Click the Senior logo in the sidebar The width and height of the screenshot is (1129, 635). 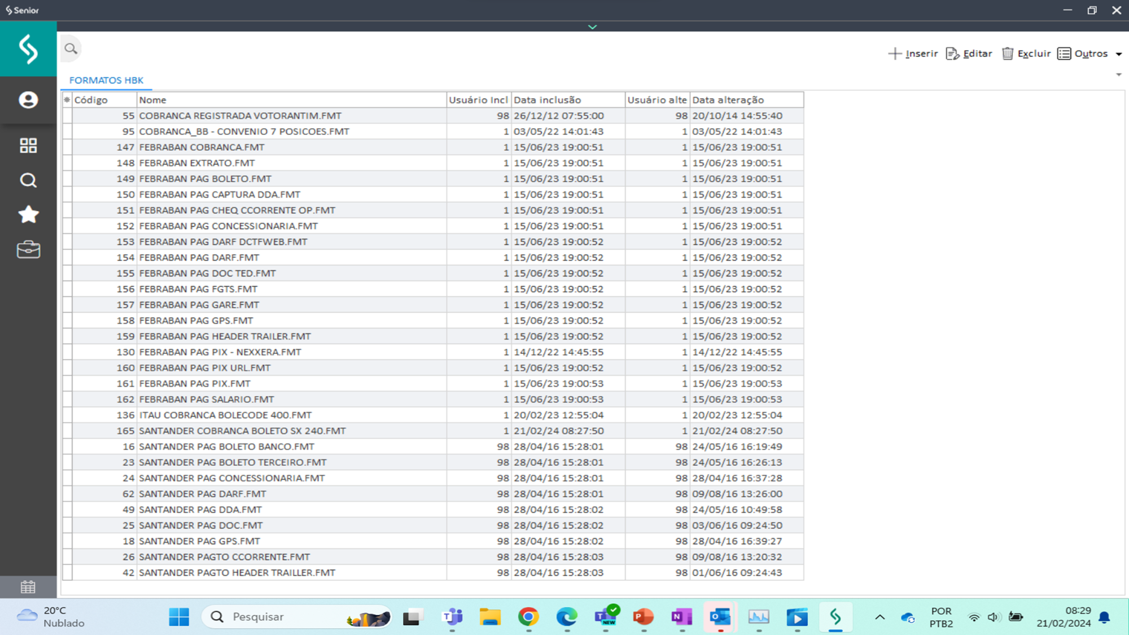coord(28,49)
